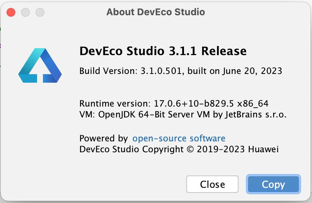This screenshot has height=203, width=312.
Task: Click the Powered by label
Action: 103,138
